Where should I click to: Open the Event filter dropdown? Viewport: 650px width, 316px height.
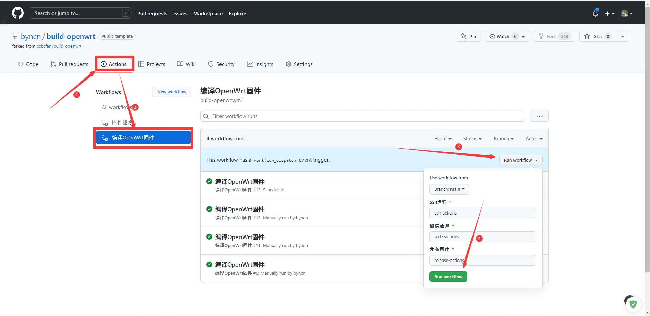[443, 139]
